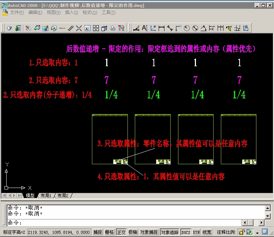The image size is (274, 237).
Task: Toggle DYN dynamic input button
Action: pos(196,232)
